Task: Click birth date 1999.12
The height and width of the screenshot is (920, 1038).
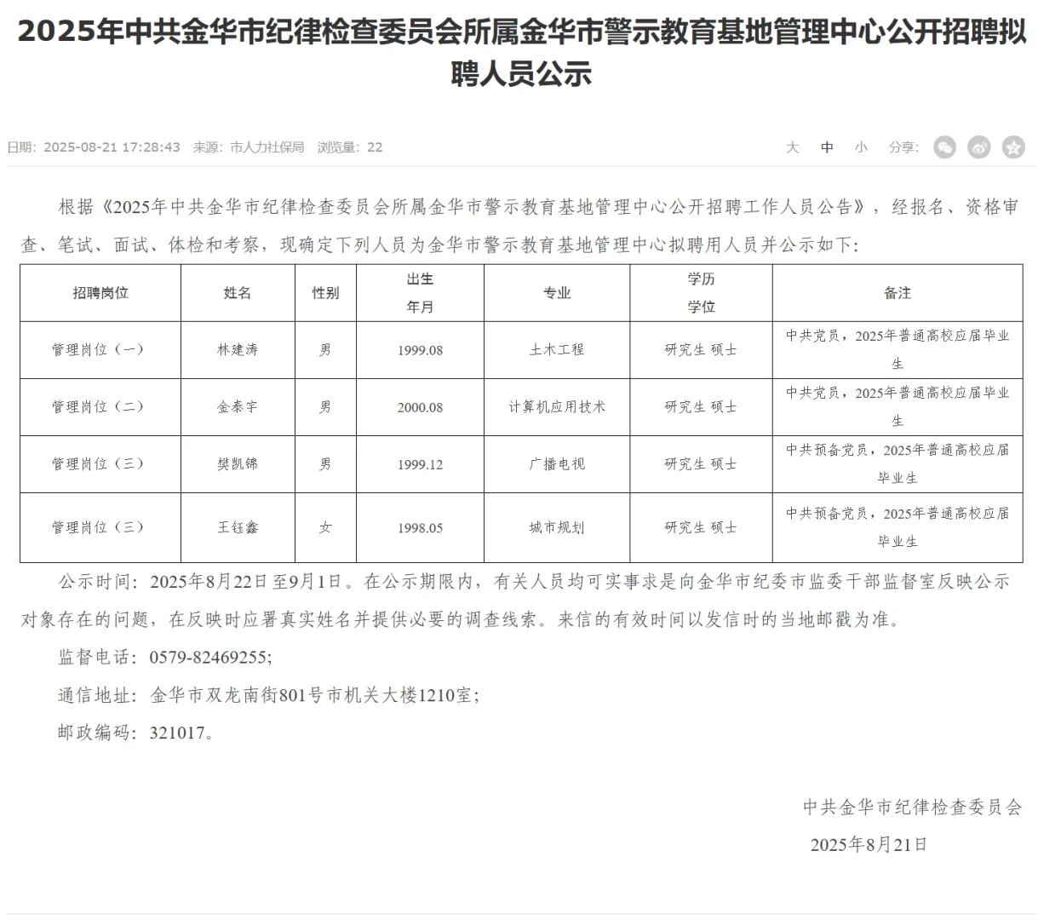Action: pyautogui.click(x=420, y=464)
